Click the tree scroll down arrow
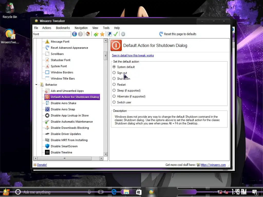 [x=106, y=154]
